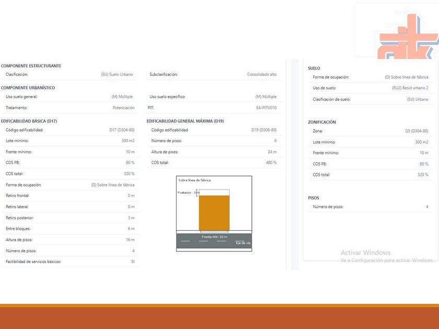Click the 'Zona:' label
Screen dimensions: 439x329
(318, 131)
